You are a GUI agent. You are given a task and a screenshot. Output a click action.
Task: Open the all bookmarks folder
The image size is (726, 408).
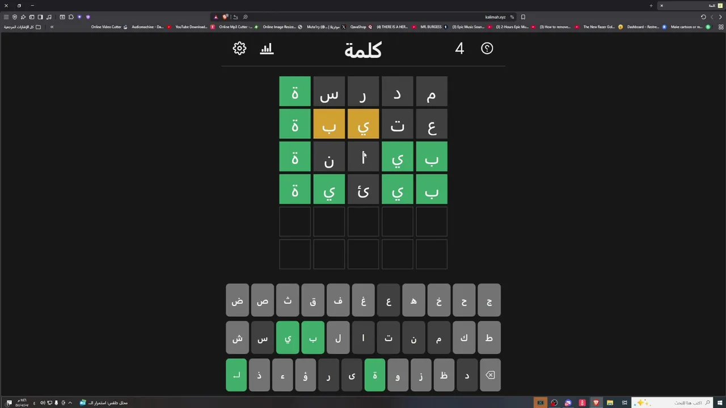click(22, 27)
